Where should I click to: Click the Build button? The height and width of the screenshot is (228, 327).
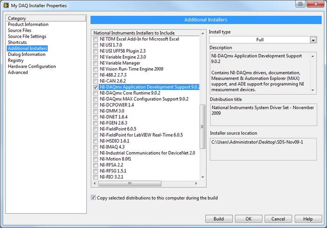219,219
